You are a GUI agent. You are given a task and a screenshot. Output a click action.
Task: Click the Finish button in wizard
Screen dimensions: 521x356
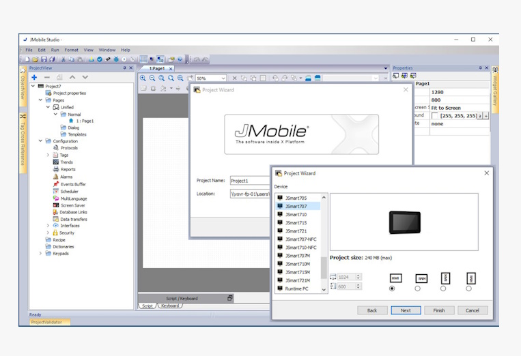pos(439,310)
